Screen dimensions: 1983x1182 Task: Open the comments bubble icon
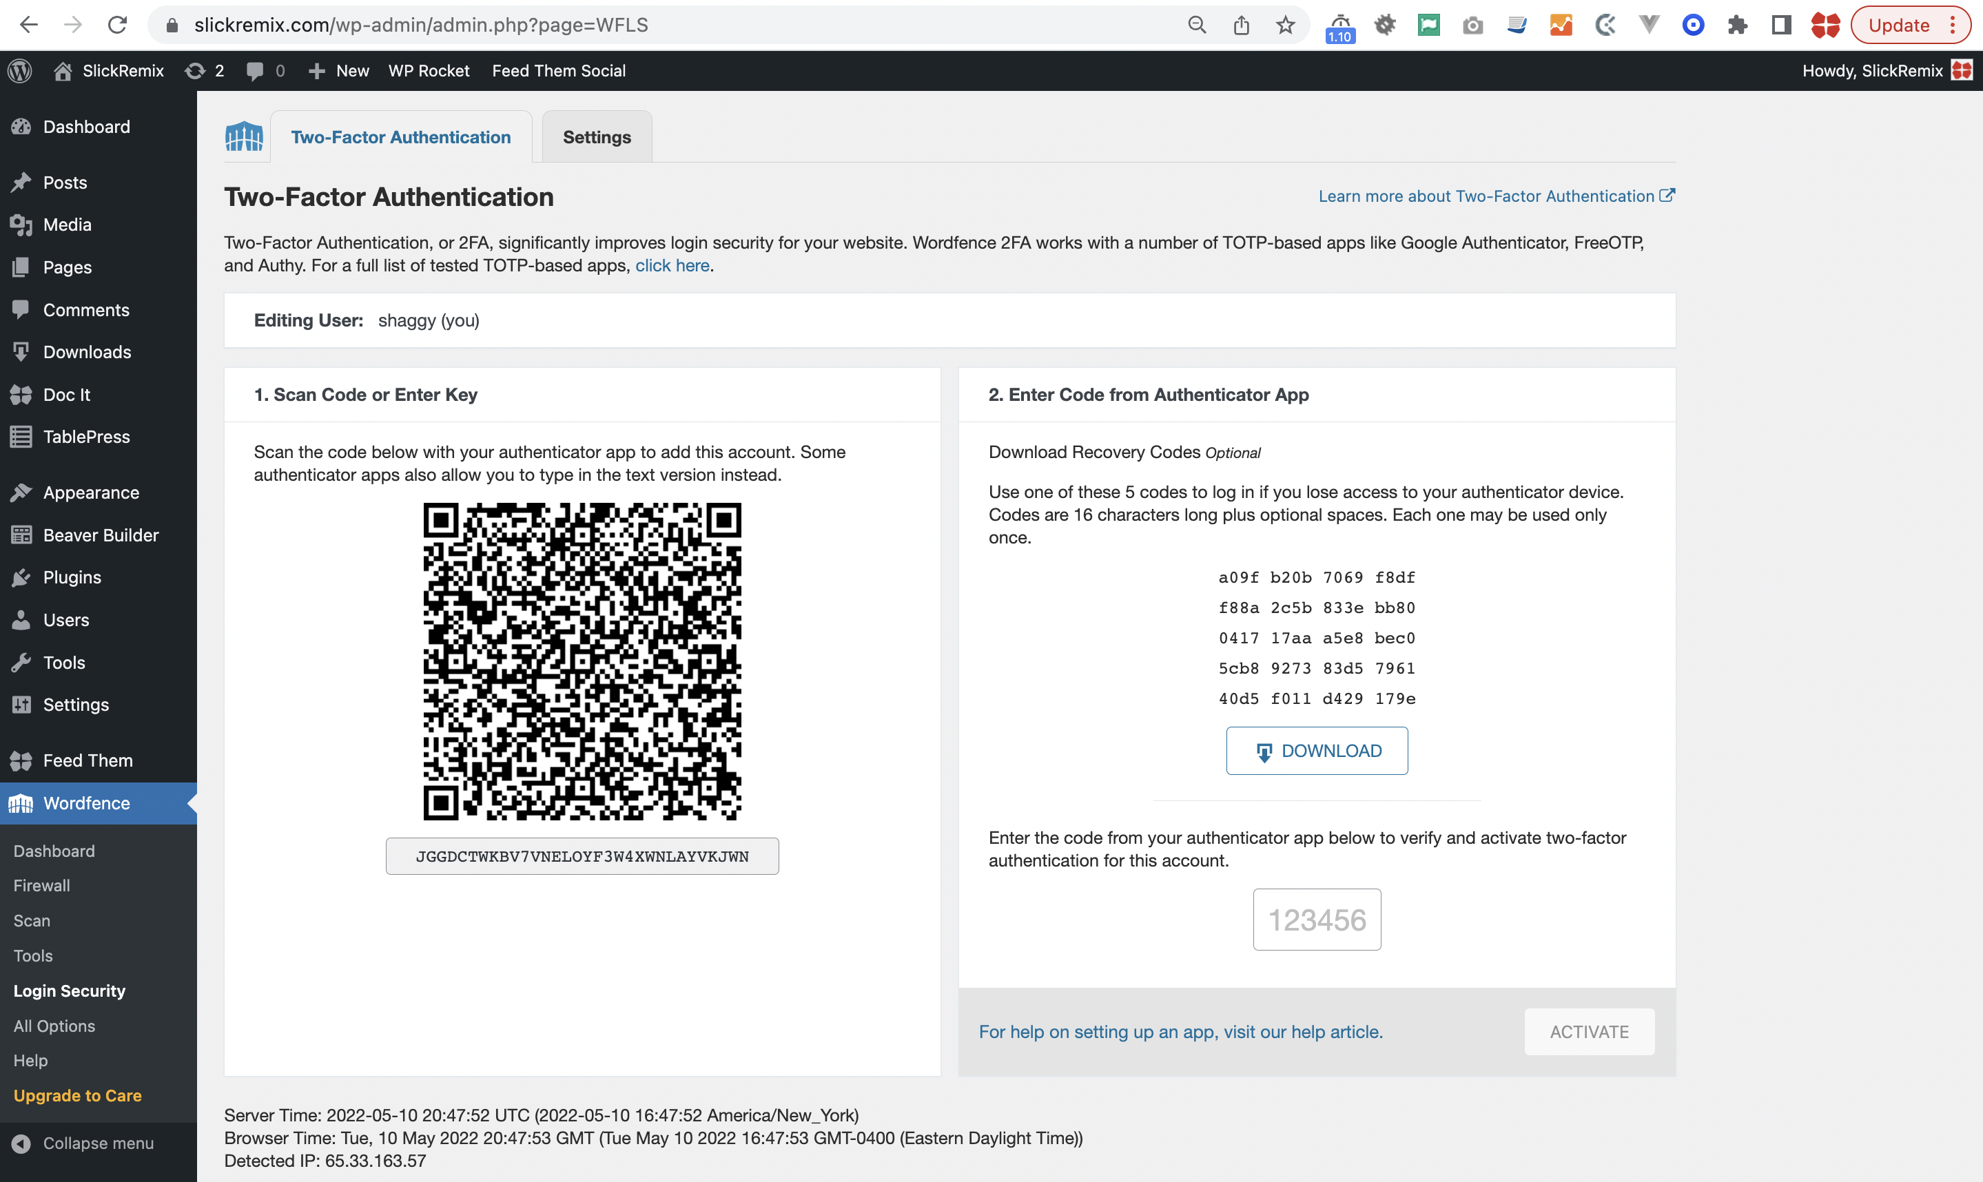(255, 71)
